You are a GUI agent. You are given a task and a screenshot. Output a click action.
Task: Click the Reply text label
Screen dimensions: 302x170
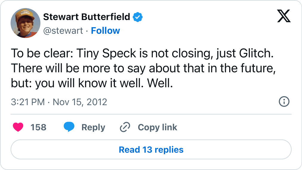click(x=93, y=127)
